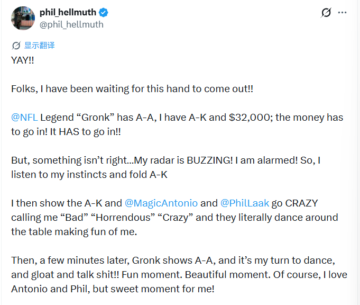Click 显示翻译 to show translation
Image resolution: width=360 pixels, height=305 pixels.
39,46
